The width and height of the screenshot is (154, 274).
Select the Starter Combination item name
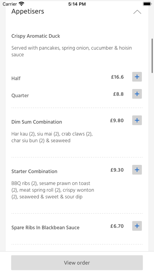point(34,171)
